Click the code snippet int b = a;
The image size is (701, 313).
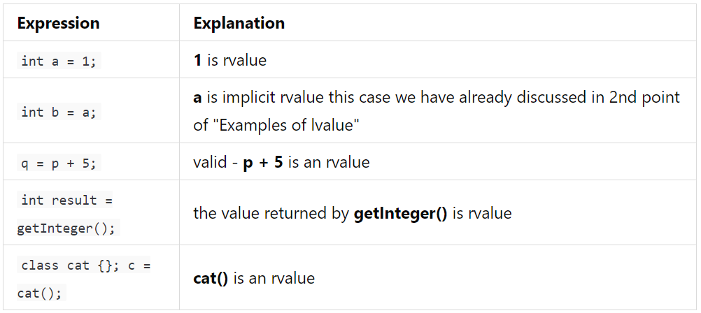click(59, 112)
